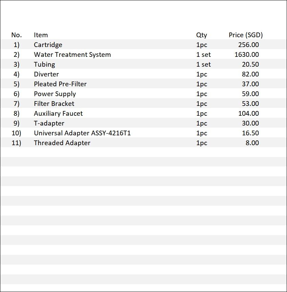Select the Item column header
Image resolution: width=287 pixels, height=292 pixels.
coord(41,35)
